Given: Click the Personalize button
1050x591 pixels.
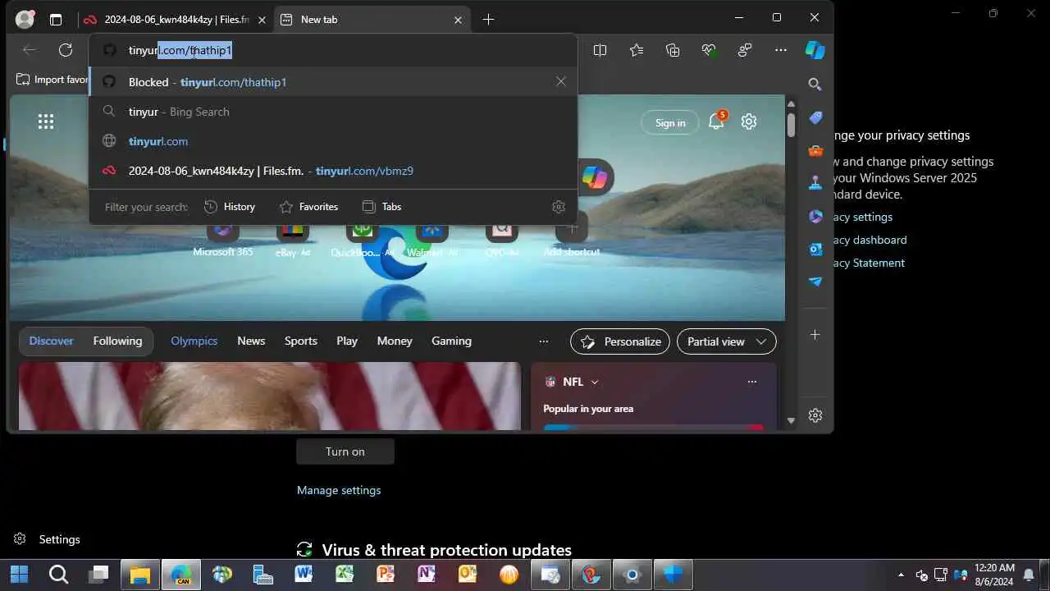Looking at the screenshot, I should tap(620, 341).
